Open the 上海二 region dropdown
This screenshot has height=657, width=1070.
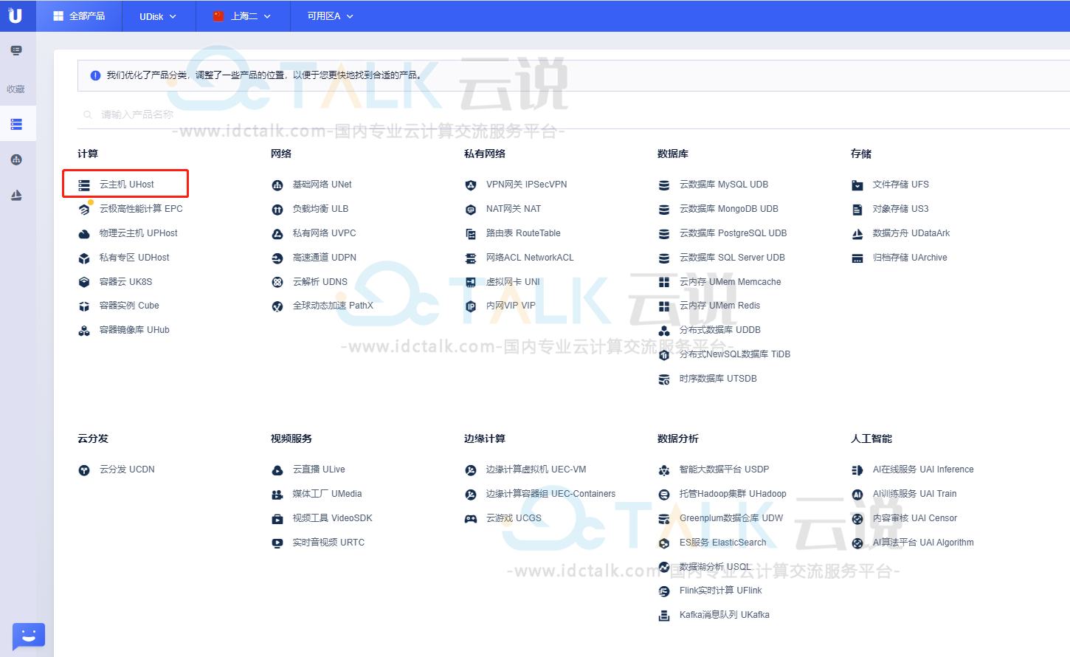(x=242, y=16)
